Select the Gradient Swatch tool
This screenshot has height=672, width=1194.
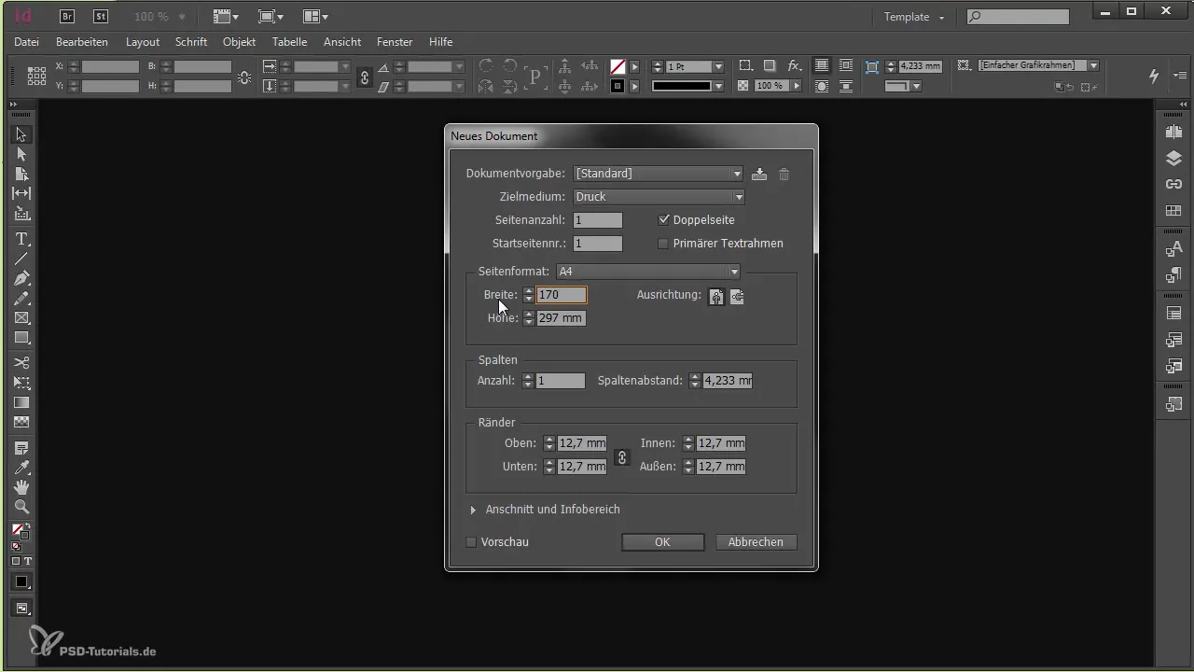click(21, 402)
